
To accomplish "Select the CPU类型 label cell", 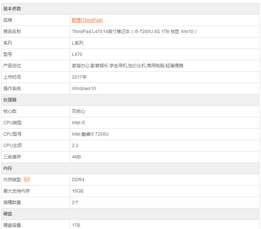I will point(36,123).
